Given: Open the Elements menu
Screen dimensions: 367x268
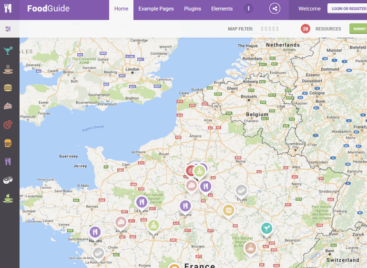Looking at the screenshot, I should tap(222, 9).
